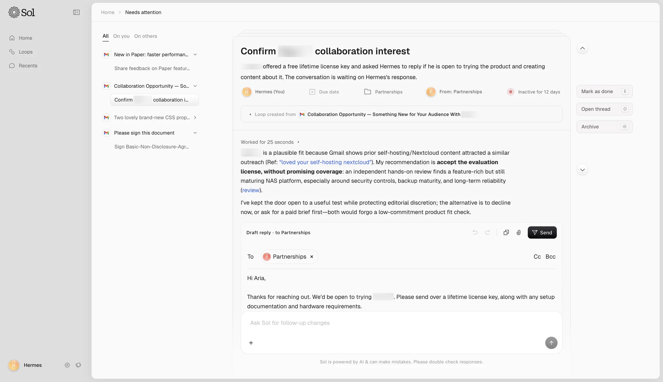Archive this loop
Viewport: 663px width, 382px height.
coord(604,126)
